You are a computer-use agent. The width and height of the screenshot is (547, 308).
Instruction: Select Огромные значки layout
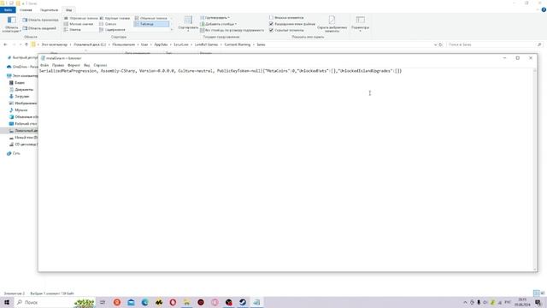(80, 18)
